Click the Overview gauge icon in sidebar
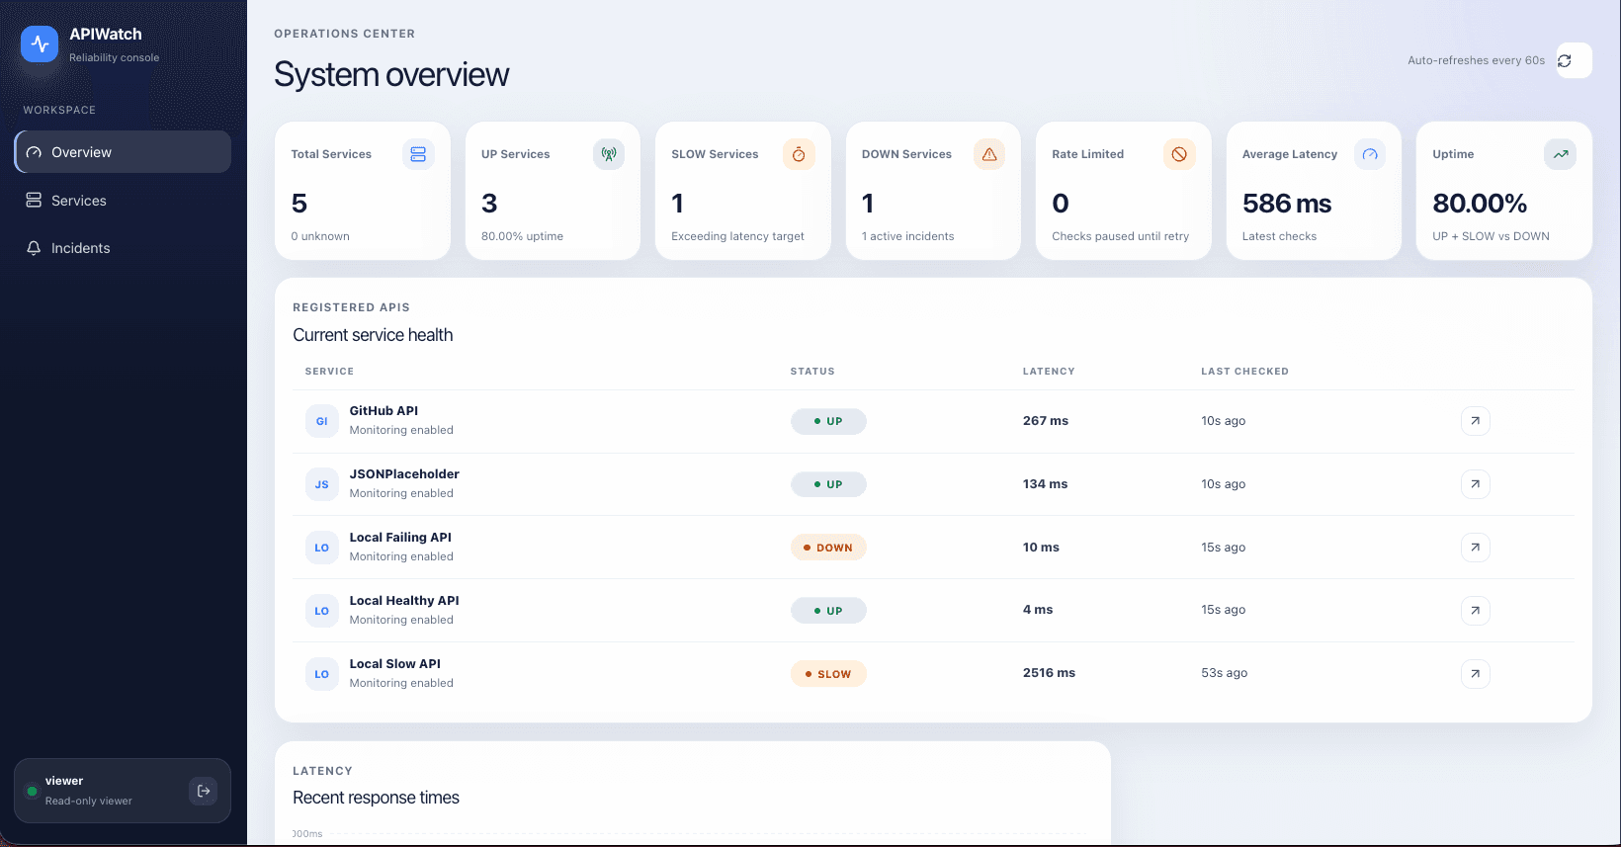Image resolution: width=1621 pixels, height=847 pixels. pyautogui.click(x=34, y=152)
